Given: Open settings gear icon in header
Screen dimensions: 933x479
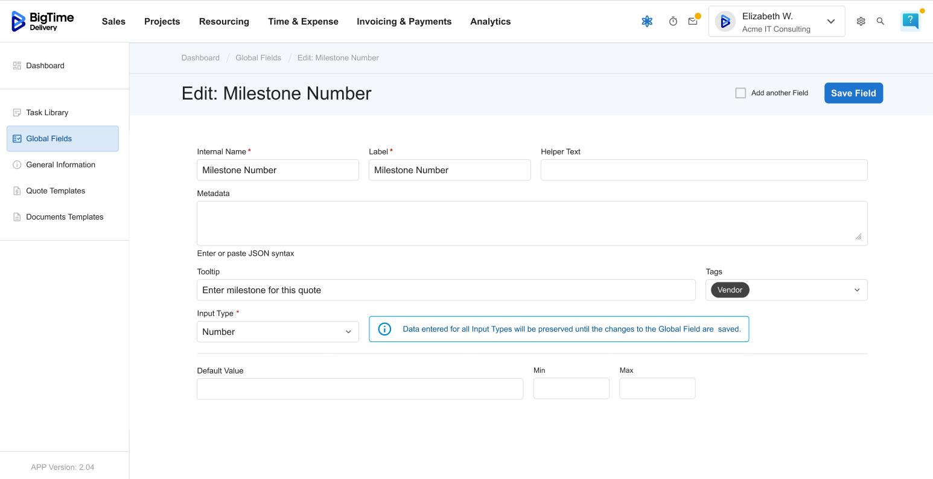Looking at the screenshot, I should tap(861, 22).
